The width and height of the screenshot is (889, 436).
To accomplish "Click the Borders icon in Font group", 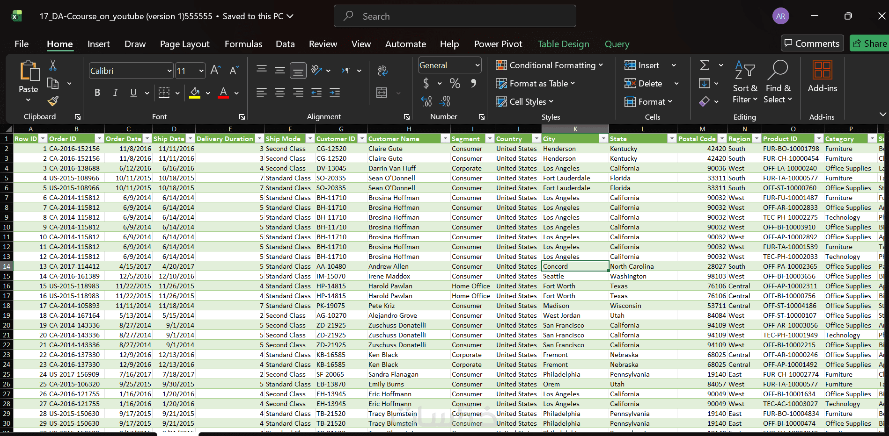I will (164, 93).
